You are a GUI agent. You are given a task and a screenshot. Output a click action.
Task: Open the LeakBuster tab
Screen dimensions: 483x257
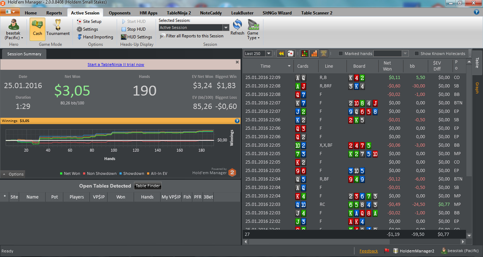242,13
